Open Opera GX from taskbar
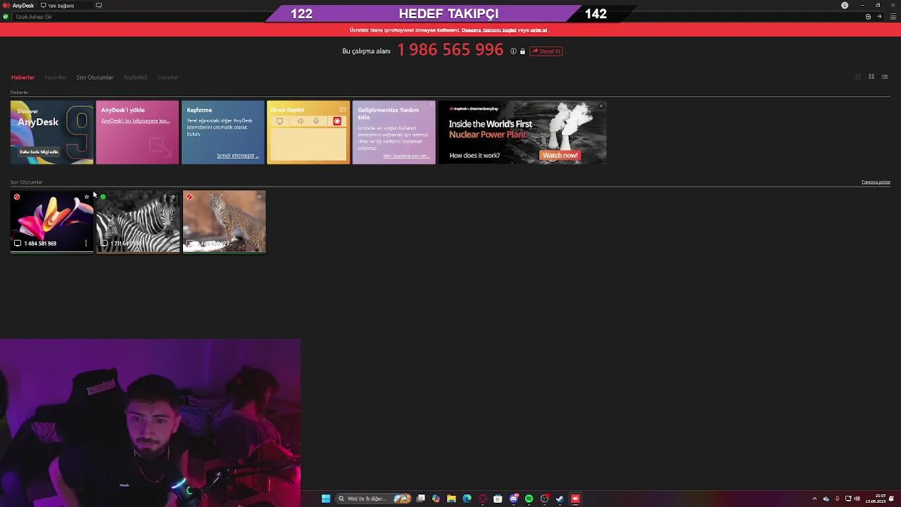 coord(482,499)
